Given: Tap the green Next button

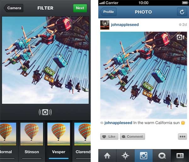Looking at the screenshot, I should click(80, 8).
